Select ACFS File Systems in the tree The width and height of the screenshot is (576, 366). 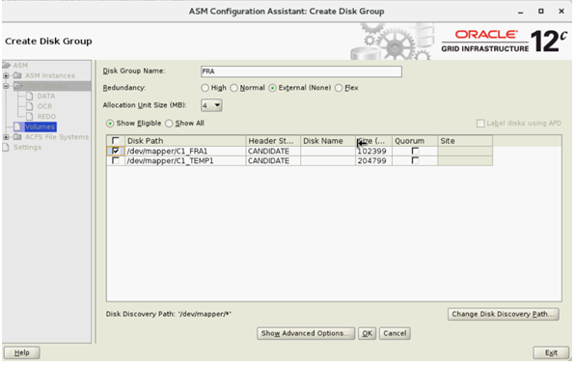(57, 137)
